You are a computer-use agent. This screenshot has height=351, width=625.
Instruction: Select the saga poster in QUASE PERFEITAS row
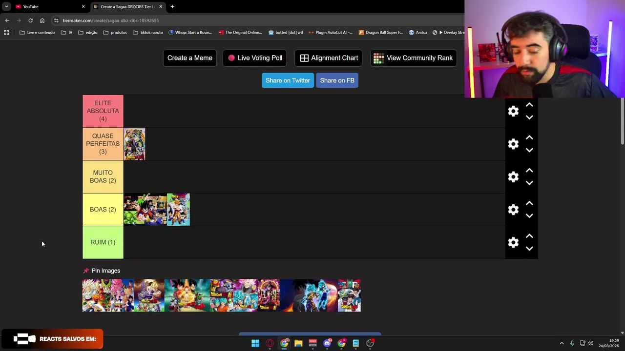(134, 144)
